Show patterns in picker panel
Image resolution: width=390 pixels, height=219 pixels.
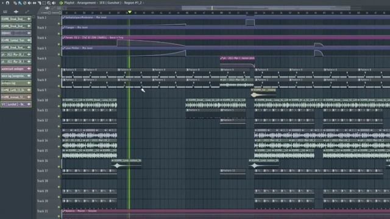click(x=5, y=12)
